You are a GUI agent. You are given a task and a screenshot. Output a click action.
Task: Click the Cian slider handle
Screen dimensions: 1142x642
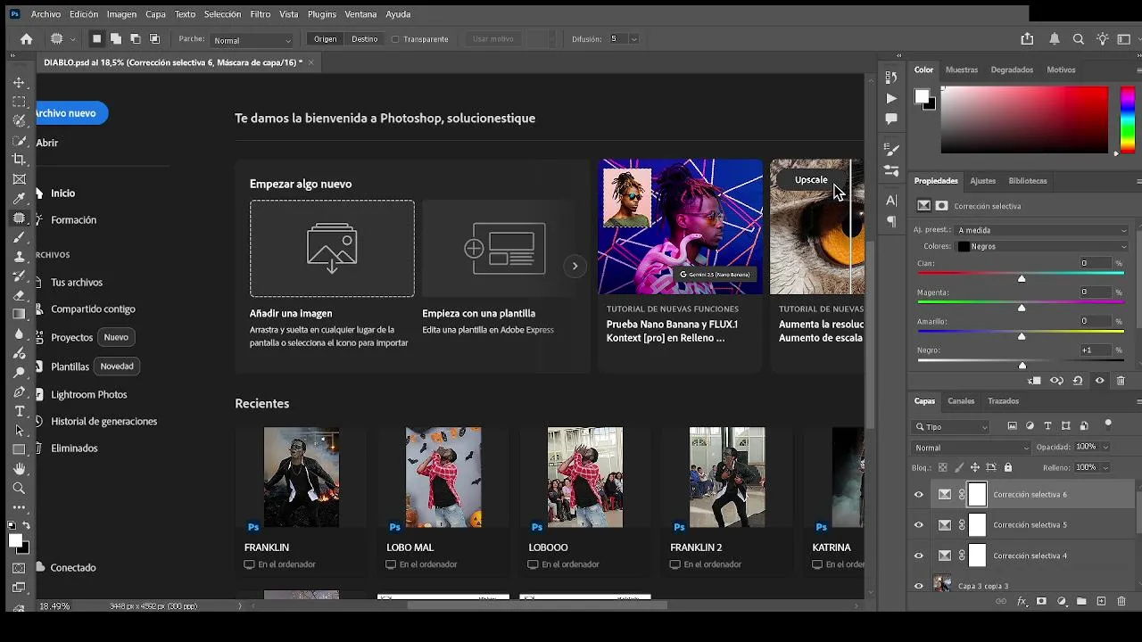(x=1022, y=279)
